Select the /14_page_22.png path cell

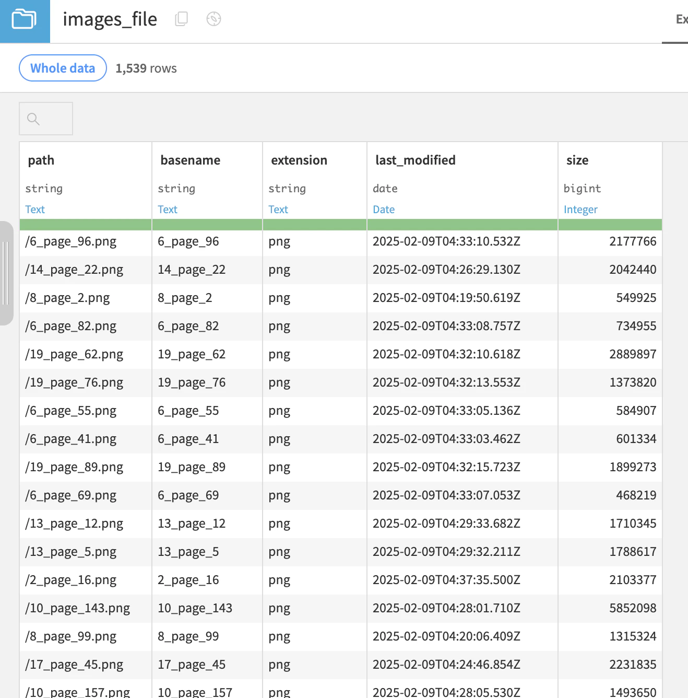coord(86,270)
